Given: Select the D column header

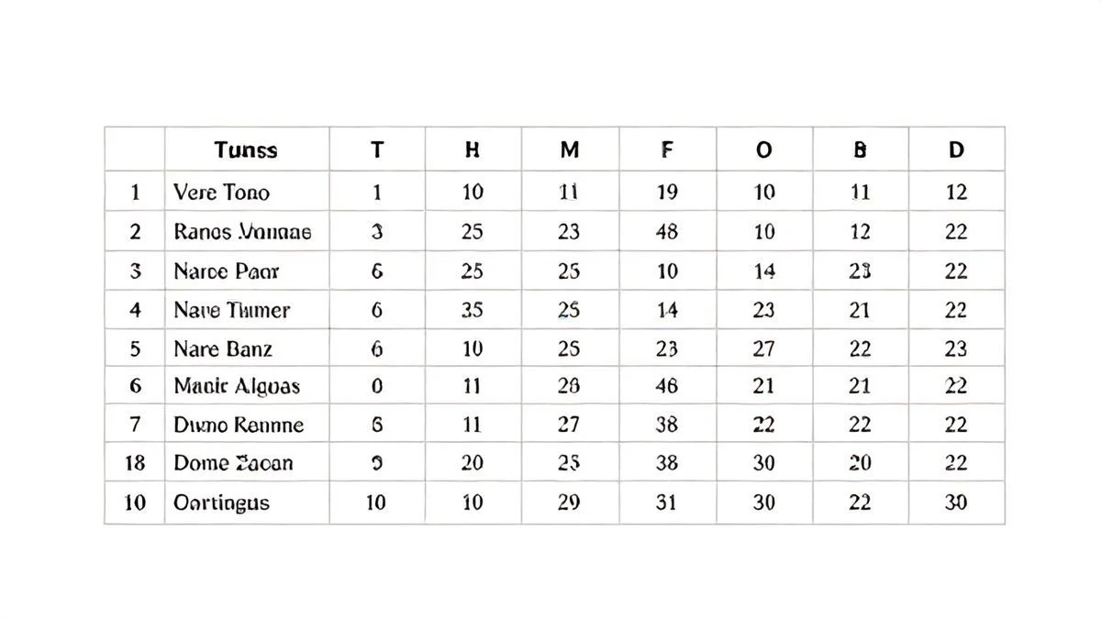Looking at the screenshot, I should (x=956, y=149).
